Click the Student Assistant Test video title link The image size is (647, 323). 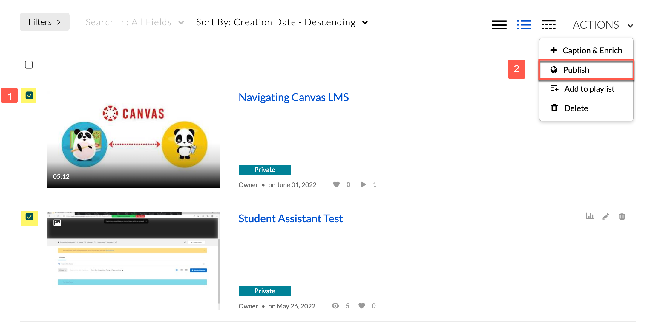[x=290, y=218]
